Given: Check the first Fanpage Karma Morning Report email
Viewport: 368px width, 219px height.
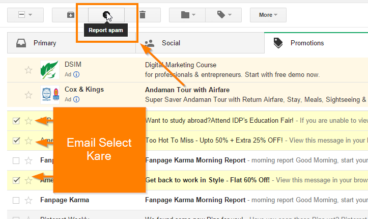Looking at the screenshot, I should tap(16, 160).
